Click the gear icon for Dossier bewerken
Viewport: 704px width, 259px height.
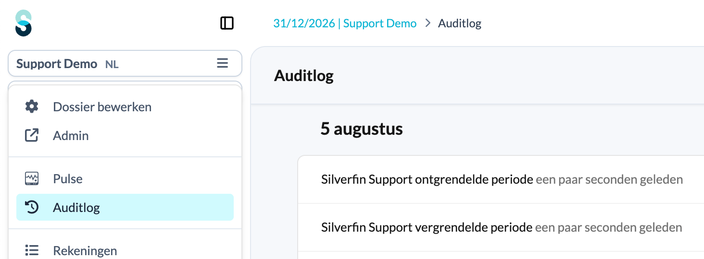tap(32, 106)
